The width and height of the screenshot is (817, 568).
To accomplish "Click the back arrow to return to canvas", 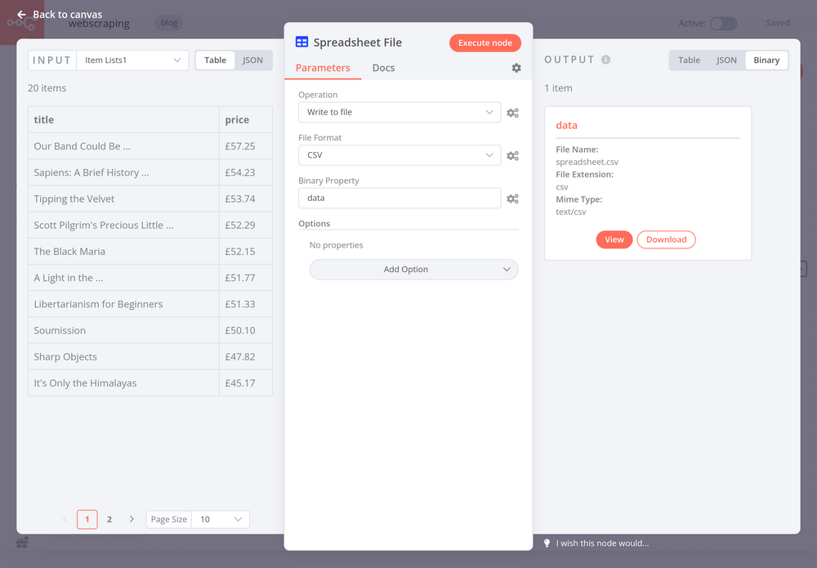I will 18,14.
